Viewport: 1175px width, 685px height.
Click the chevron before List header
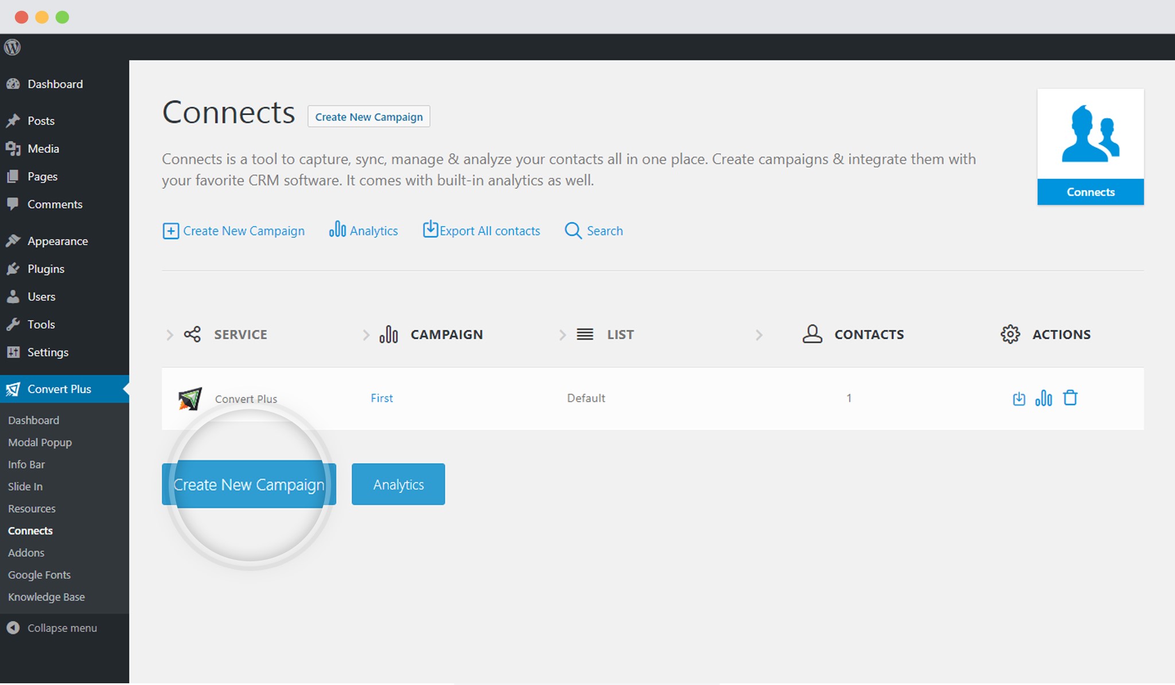pos(562,335)
